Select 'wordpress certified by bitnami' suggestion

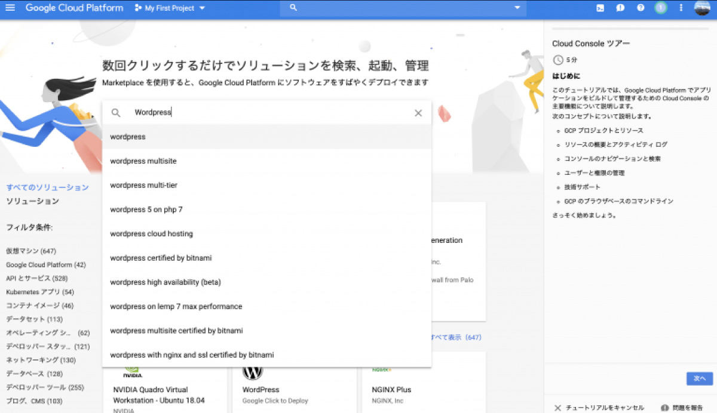coord(267,258)
